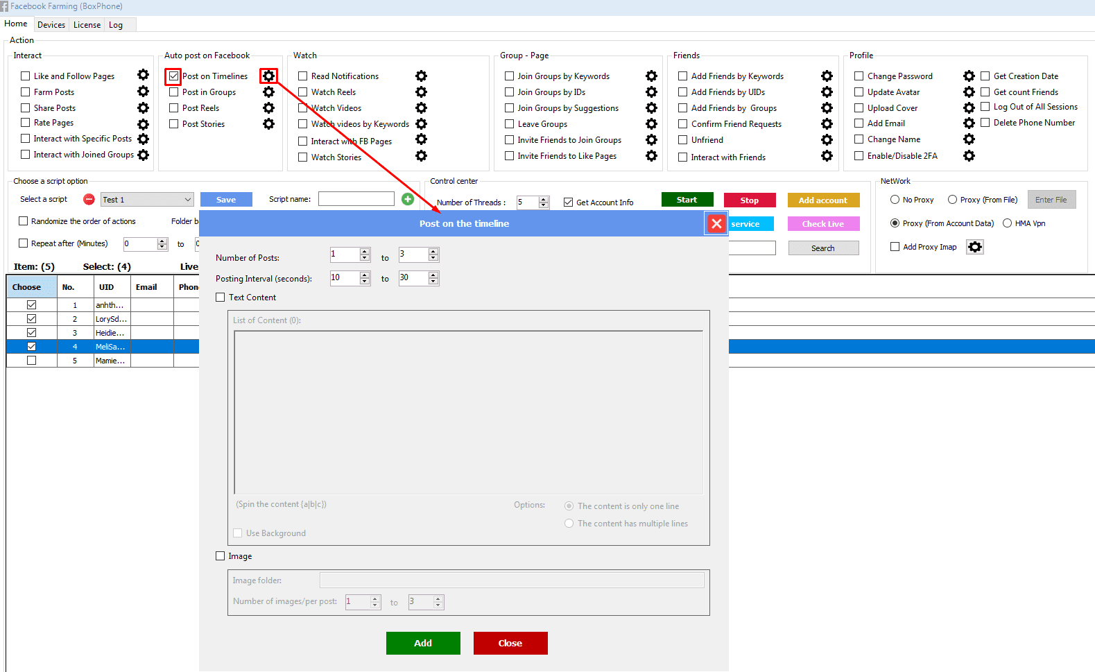1095x672 pixels.
Task: Increase Repeat after minutes spinner
Action: coord(162,240)
